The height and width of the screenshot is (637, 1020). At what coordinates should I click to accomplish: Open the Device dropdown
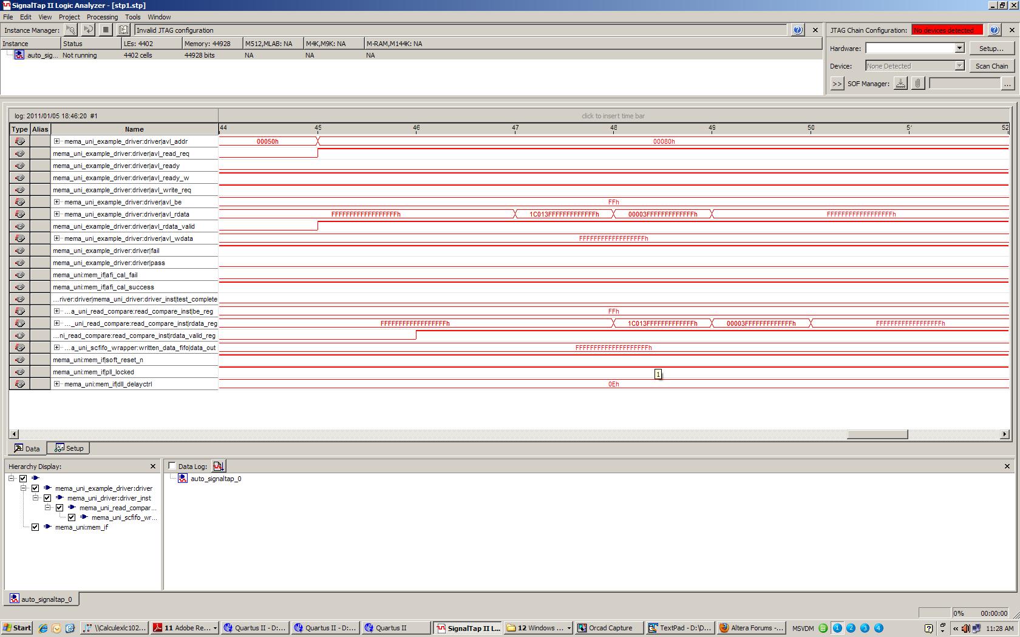pos(959,66)
